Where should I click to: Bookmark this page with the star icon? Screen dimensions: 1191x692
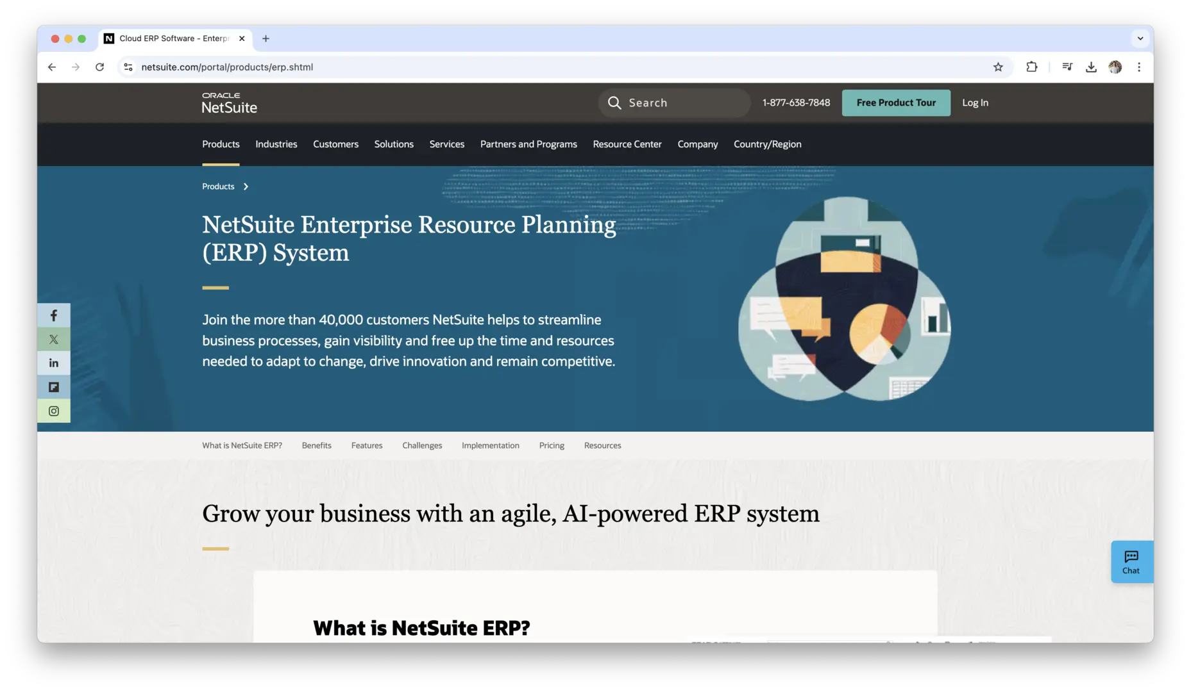pos(998,67)
